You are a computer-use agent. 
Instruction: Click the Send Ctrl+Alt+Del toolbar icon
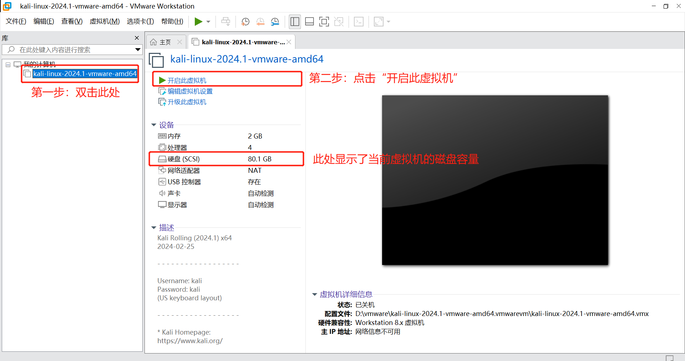point(225,22)
